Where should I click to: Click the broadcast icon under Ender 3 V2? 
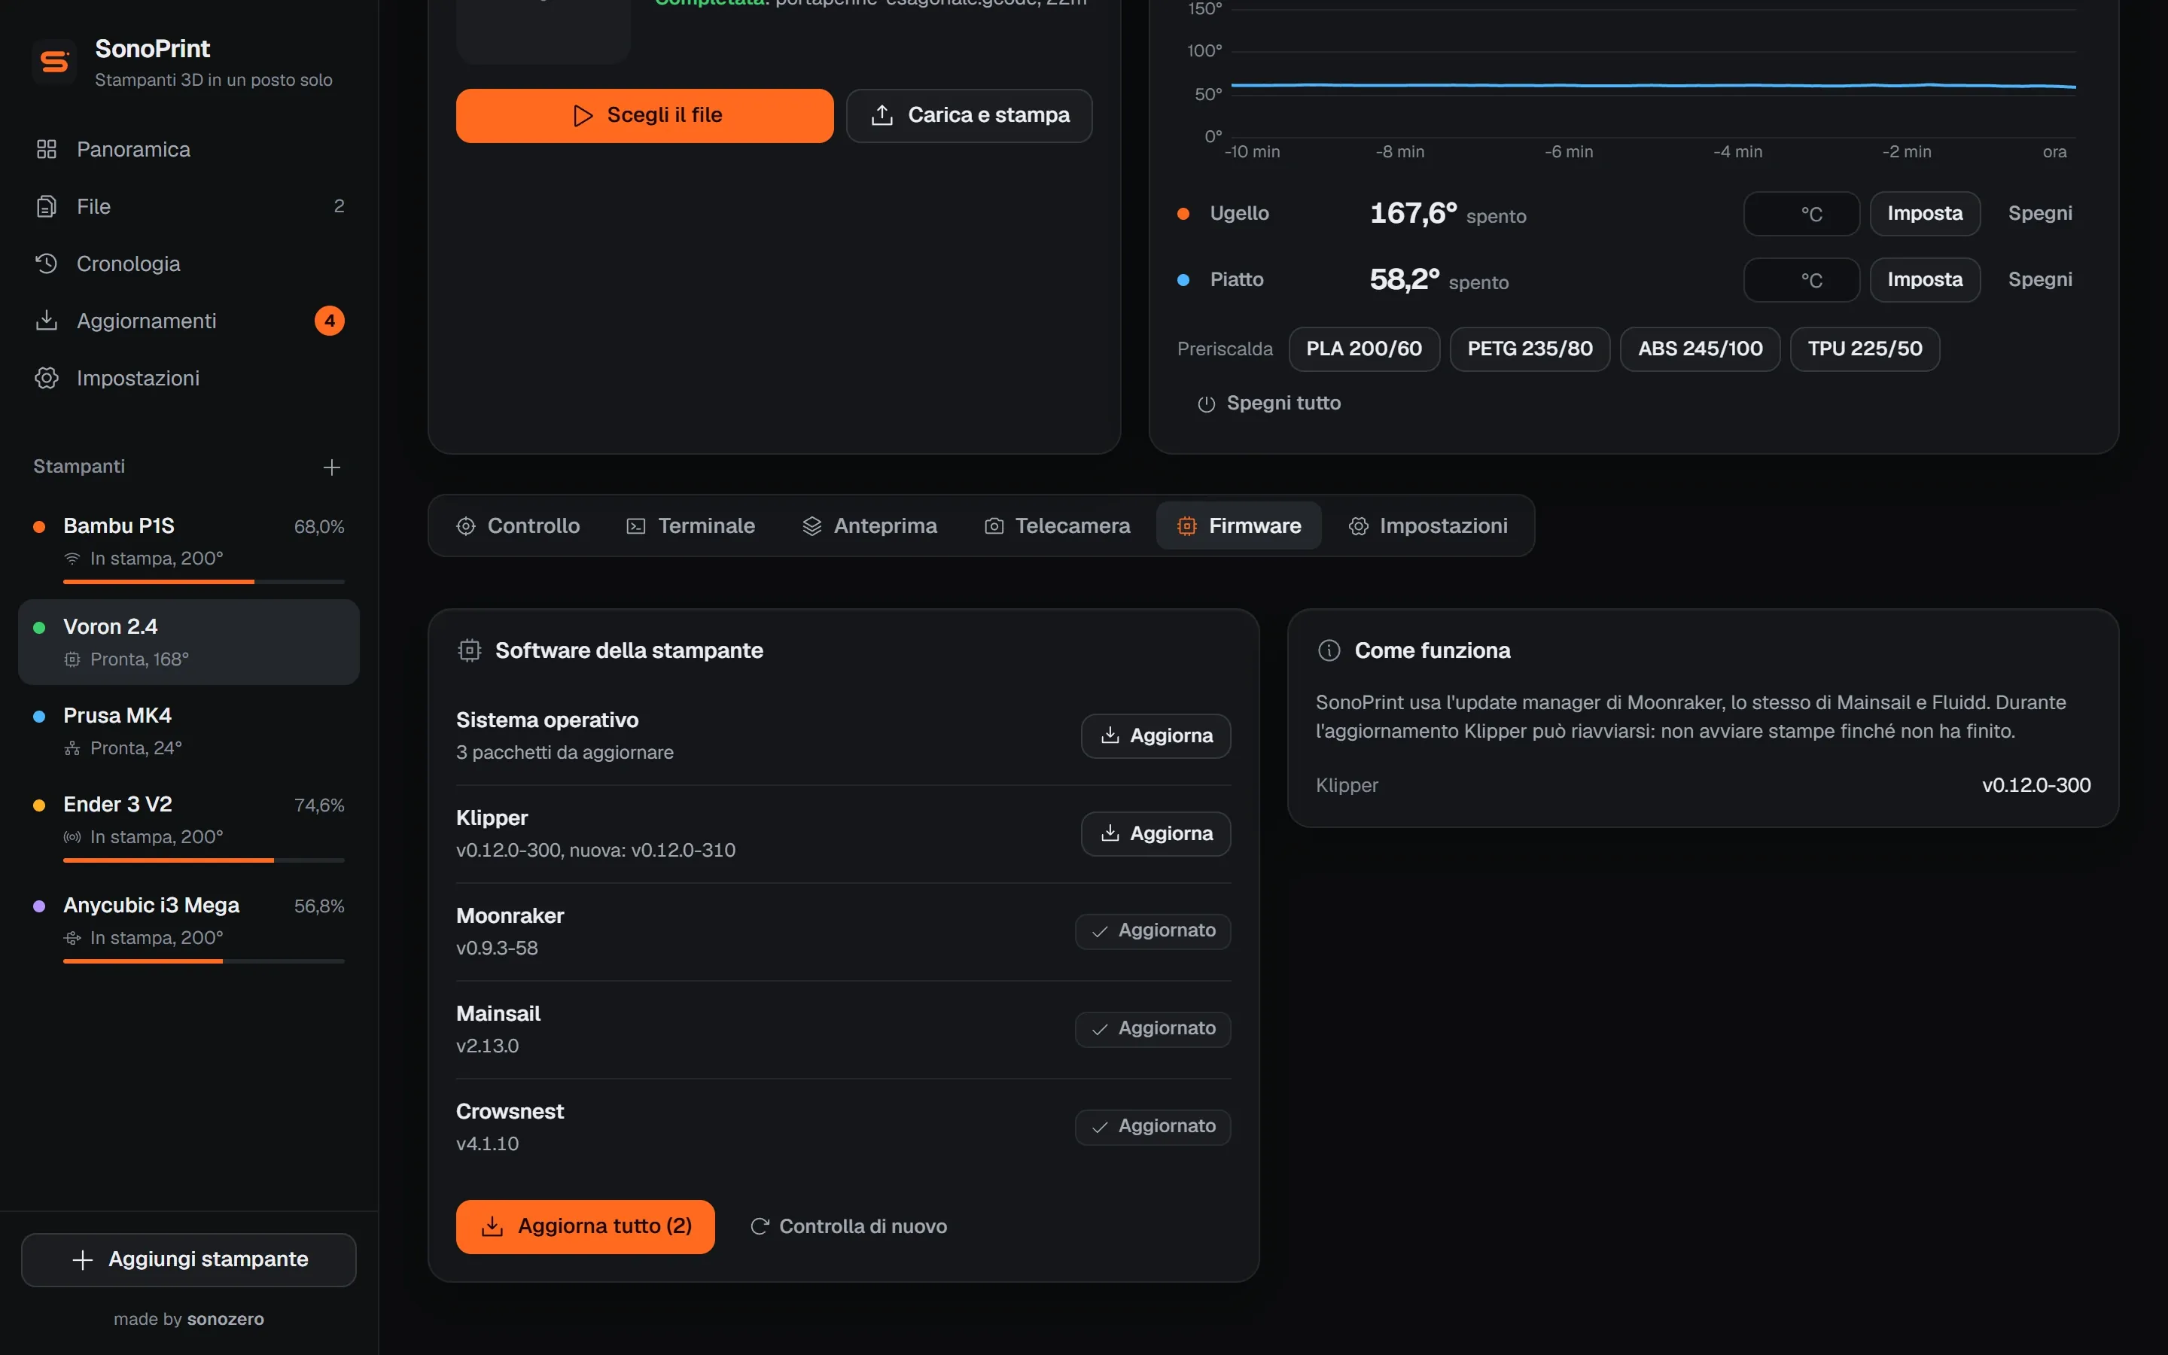coord(72,837)
